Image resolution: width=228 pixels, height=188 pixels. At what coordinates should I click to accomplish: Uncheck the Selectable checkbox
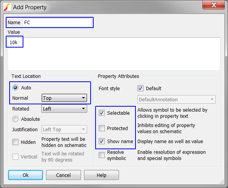coord(102,113)
